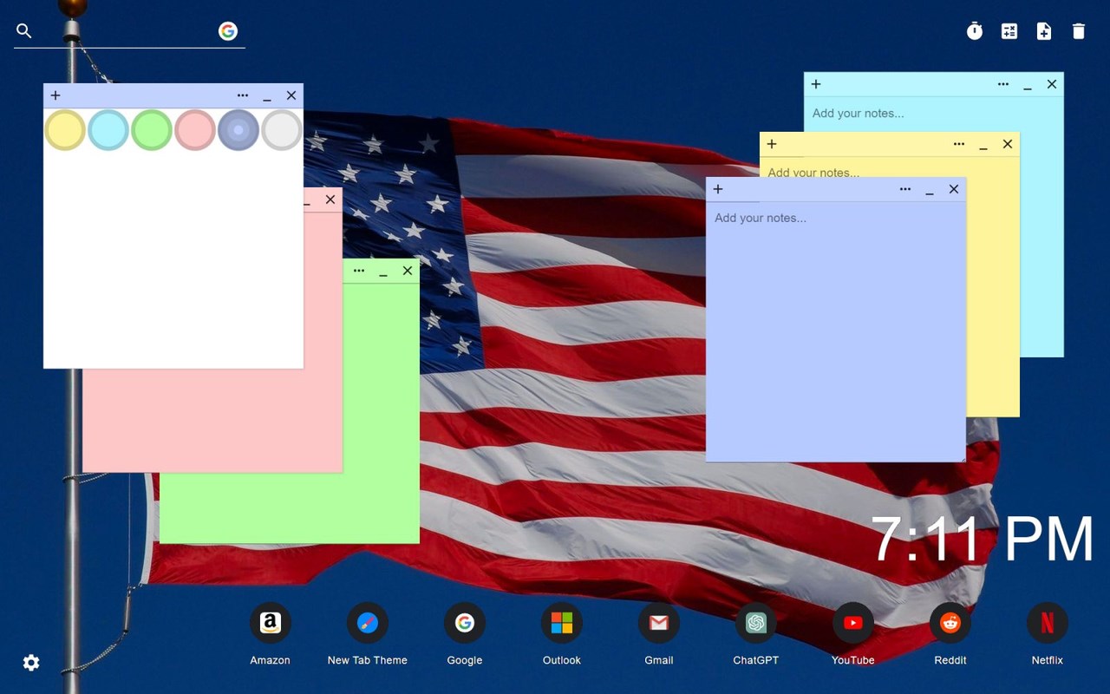The width and height of the screenshot is (1110, 694).
Task: Click plus on the yellow note
Action: (x=772, y=144)
